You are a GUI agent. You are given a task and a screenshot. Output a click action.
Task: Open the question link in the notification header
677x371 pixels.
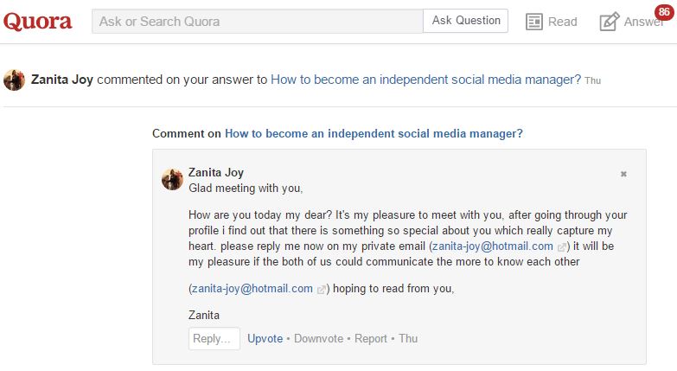[x=425, y=80]
